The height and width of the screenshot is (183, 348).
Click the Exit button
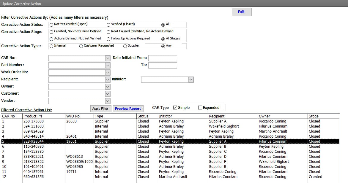pos(242,12)
